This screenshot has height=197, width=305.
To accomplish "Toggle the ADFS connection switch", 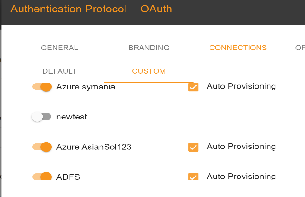I will tap(42, 176).
